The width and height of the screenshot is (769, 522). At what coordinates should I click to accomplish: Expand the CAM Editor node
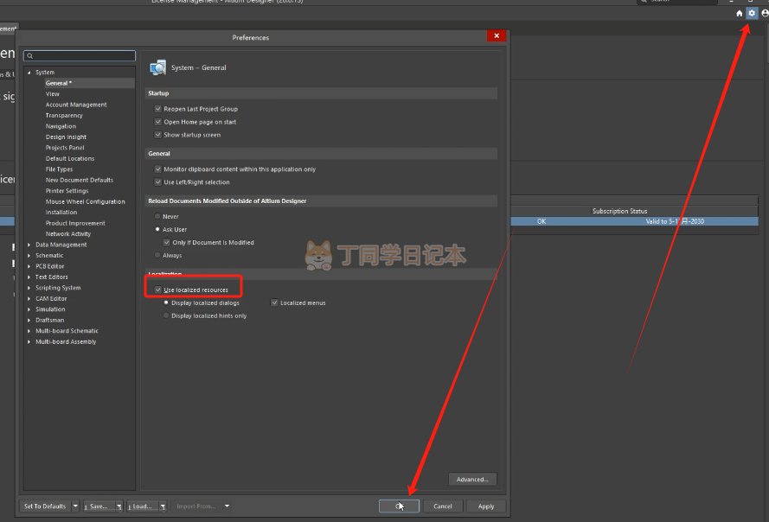[29, 298]
